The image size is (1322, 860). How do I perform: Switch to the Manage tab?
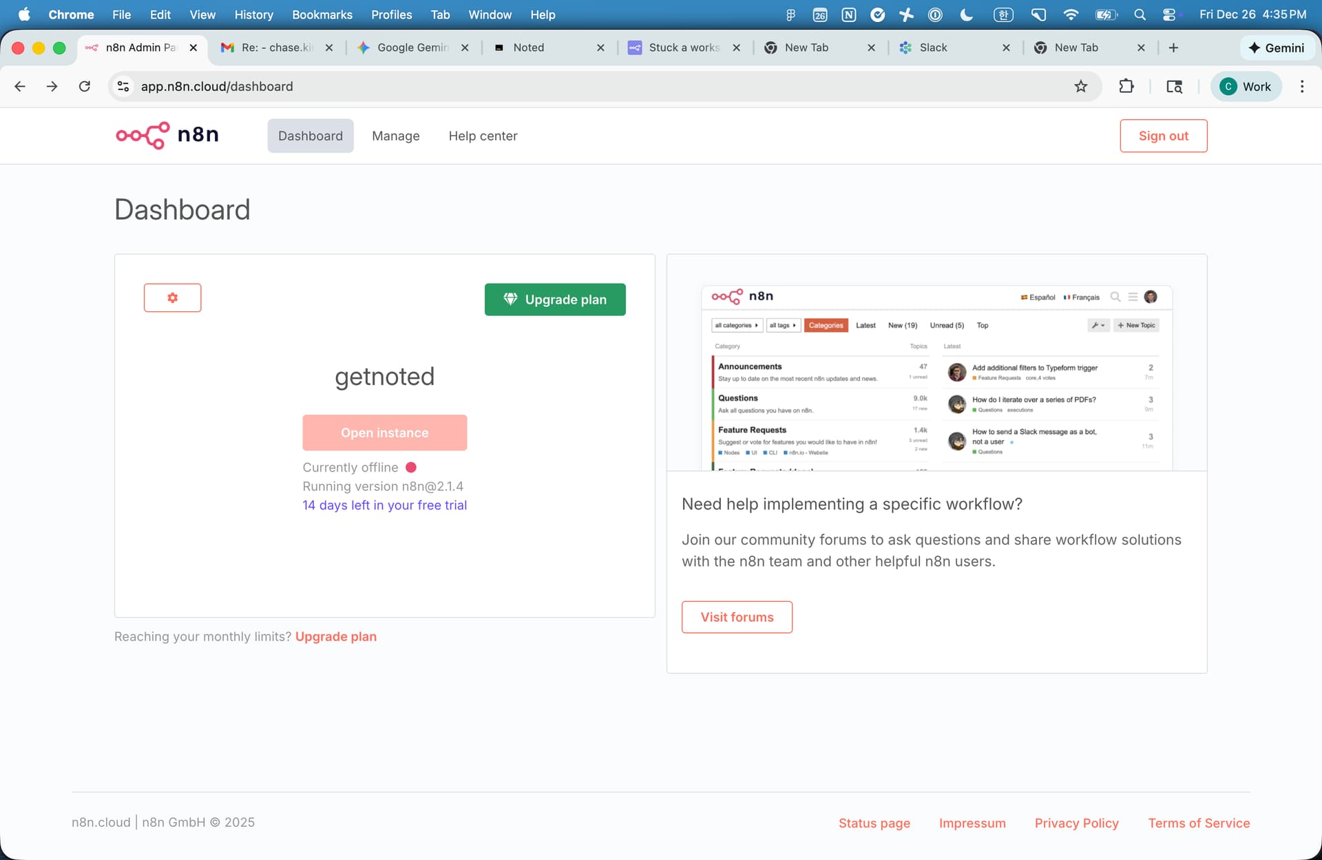point(395,136)
